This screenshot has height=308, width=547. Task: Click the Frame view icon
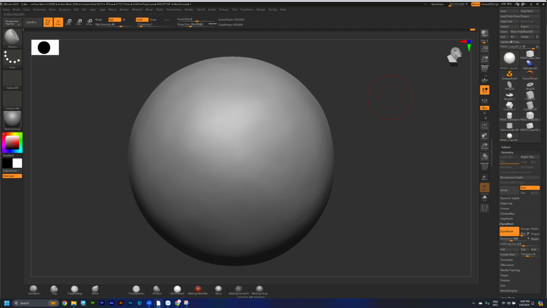click(485, 126)
